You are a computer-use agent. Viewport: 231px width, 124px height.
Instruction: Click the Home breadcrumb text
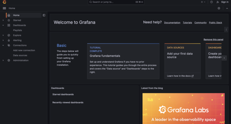[12, 8]
